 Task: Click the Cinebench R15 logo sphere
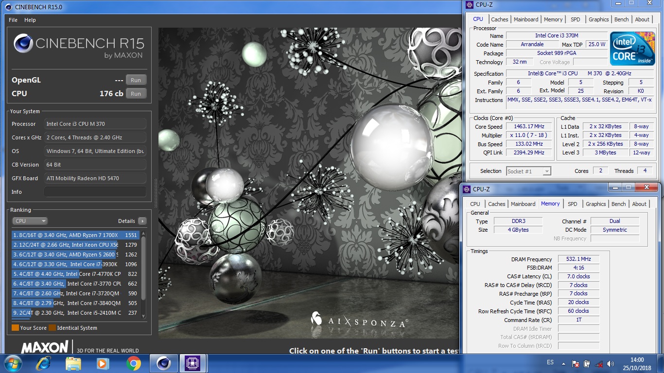tap(23, 43)
